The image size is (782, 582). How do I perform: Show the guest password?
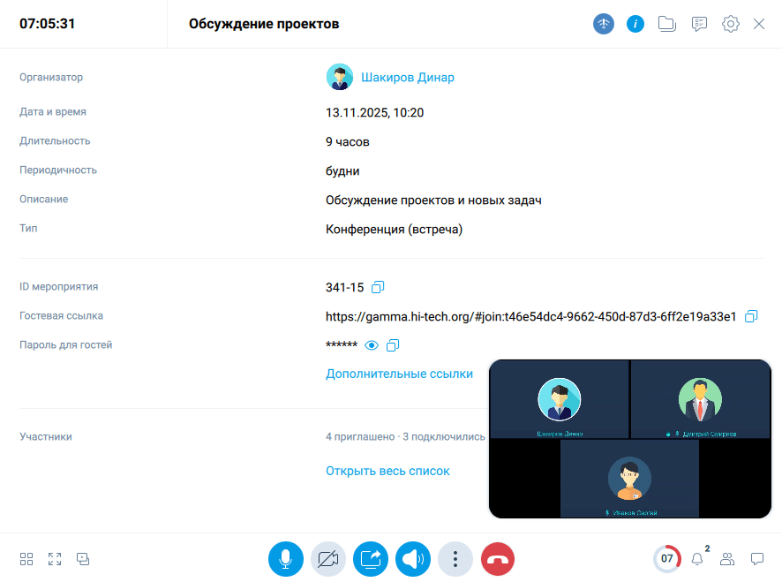tap(373, 344)
